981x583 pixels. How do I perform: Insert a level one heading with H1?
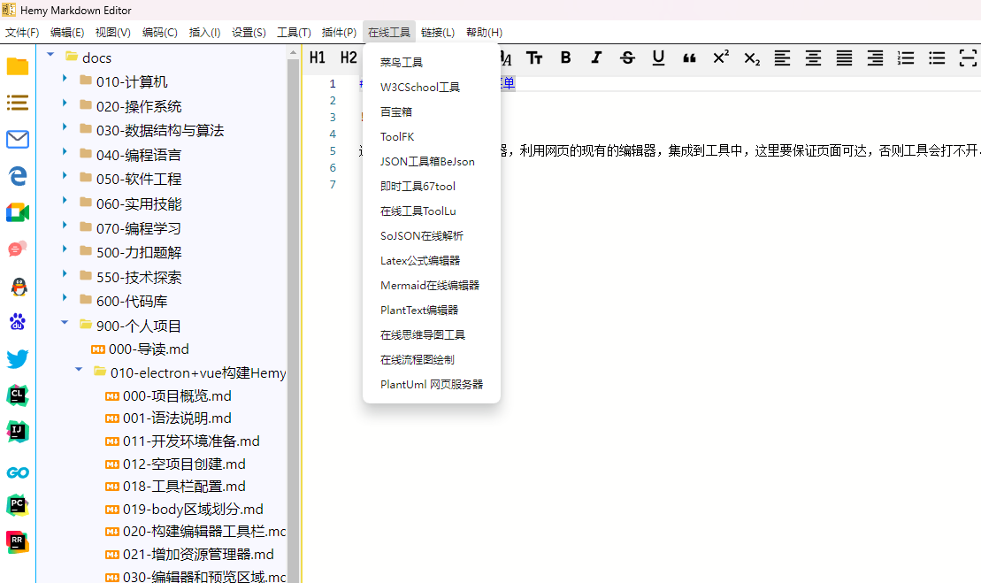[318, 58]
